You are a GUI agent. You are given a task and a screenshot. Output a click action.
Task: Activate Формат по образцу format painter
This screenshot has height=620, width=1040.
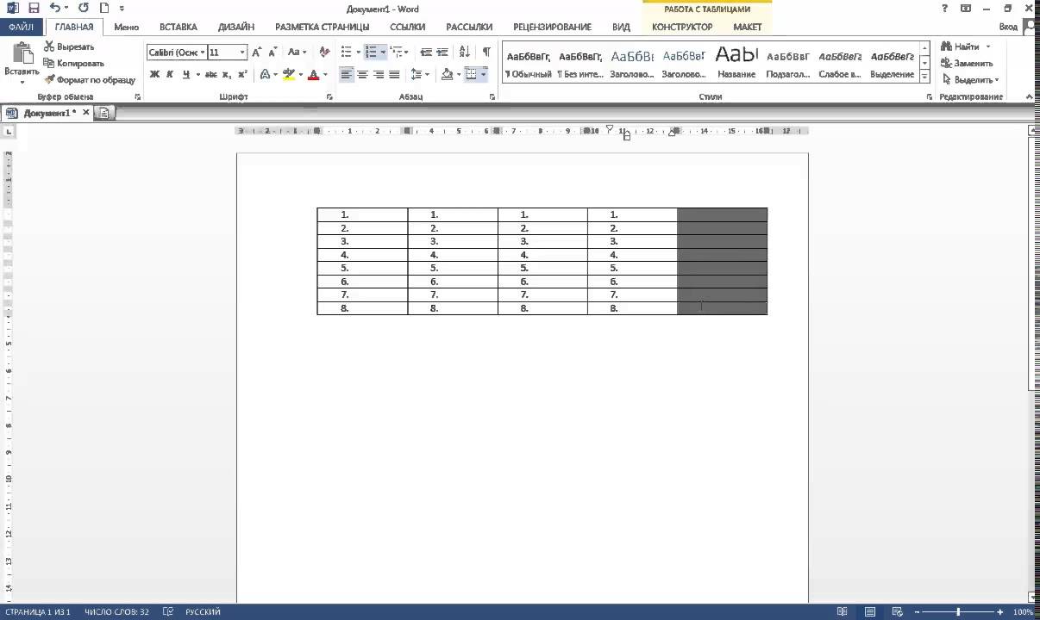click(x=90, y=79)
